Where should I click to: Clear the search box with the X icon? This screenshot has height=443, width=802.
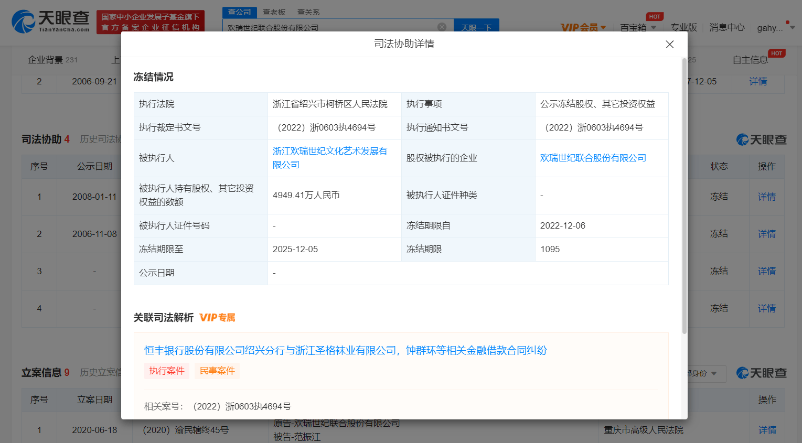[442, 27]
